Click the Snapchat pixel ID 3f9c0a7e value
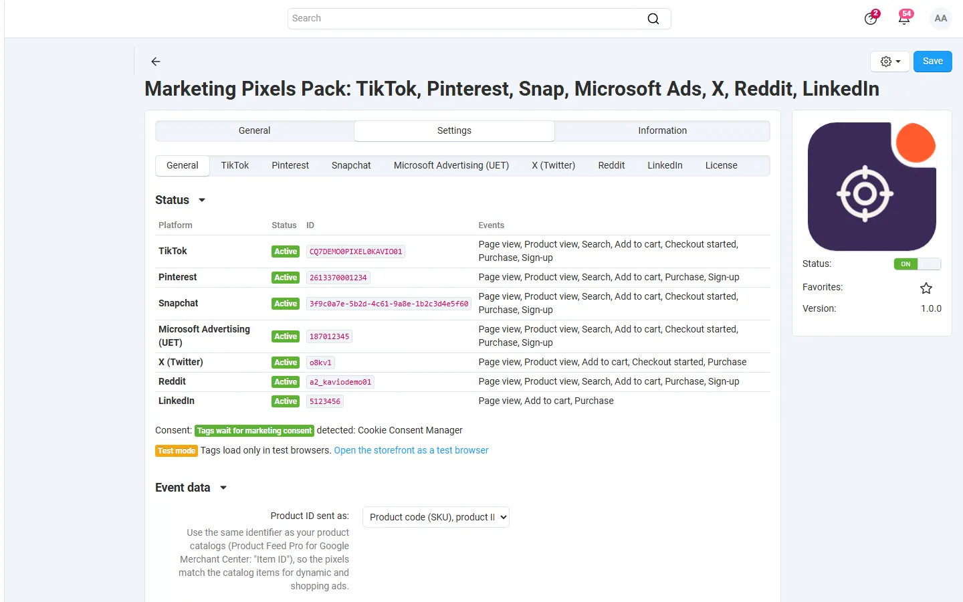The width and height of the screenshot is (963, 602). [389, 304]
